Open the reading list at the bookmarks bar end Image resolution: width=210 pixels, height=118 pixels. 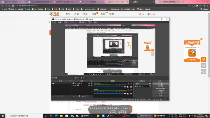tap(204, 9)
